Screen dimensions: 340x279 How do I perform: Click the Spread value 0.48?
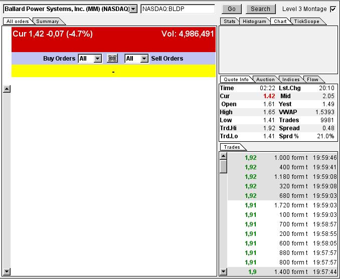(x=328, y=128)
